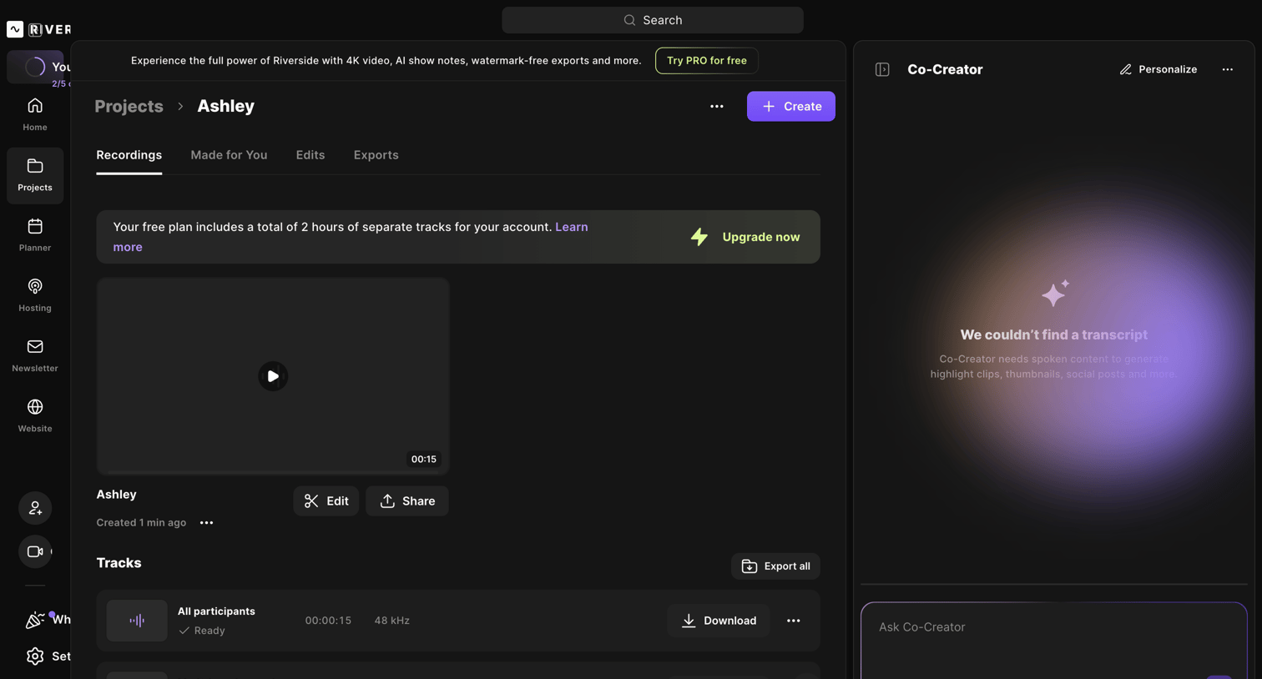1262x679 pixels.
Task: Open the Planner calendar icon
Action: pos(35,226)
